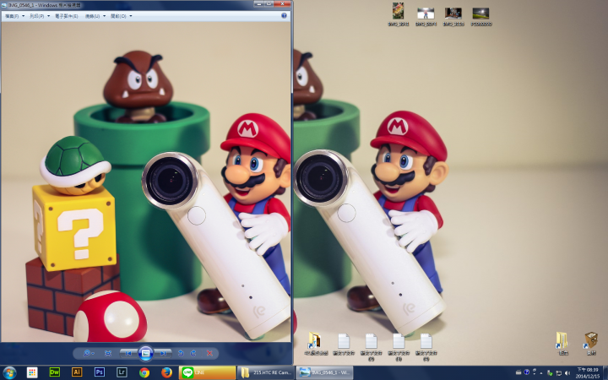Open the cardboard box shortcut on the desktop
Image resolution: width=608 pixels, height=380 pixels.
[591, 344]
